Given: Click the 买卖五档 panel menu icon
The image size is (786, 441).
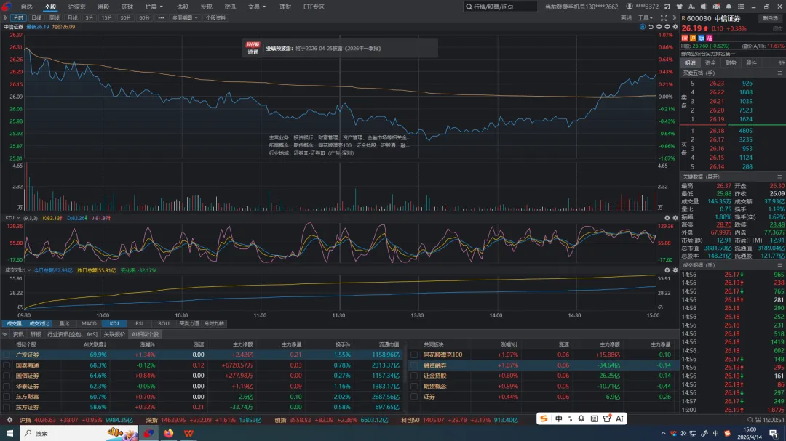Looking at the screenshot, I should (779, 73).
